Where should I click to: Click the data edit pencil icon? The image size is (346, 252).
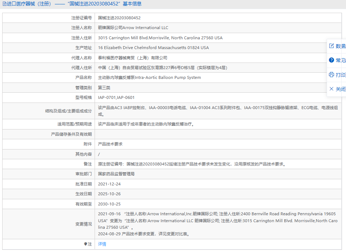tap(331, 46)
